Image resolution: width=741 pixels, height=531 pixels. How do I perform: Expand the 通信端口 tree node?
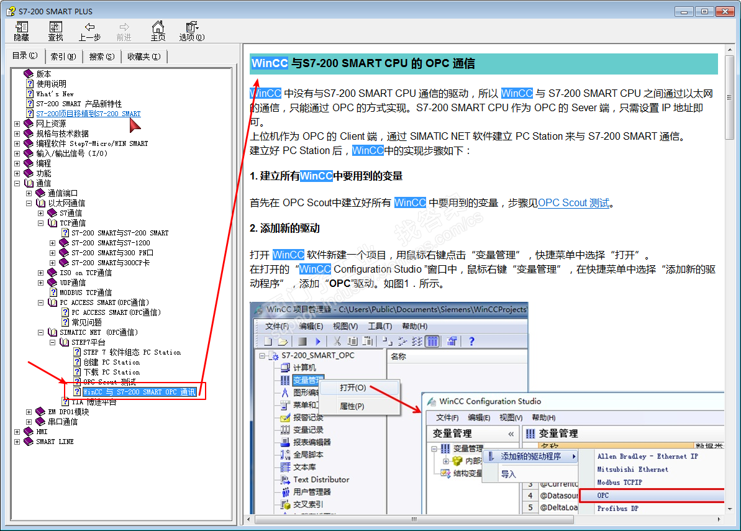(x=29, y=193)
